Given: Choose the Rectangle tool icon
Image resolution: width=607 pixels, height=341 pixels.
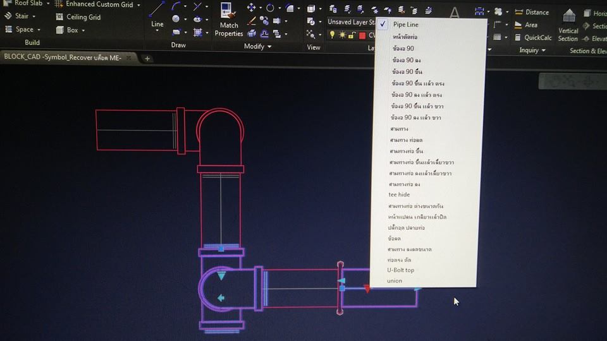Looking at the screenshot, I should [176, 32].
